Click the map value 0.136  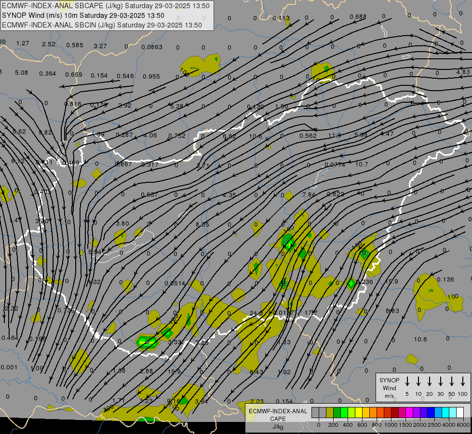pos(445,280)
